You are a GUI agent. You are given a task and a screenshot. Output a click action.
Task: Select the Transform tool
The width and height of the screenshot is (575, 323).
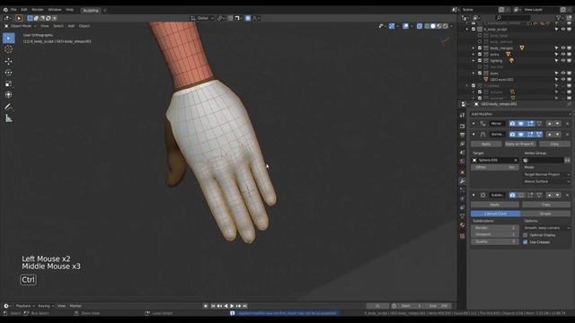coord(8,95)
